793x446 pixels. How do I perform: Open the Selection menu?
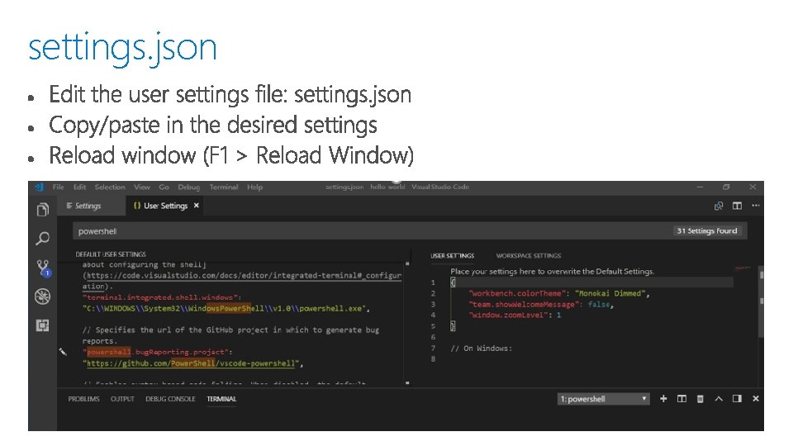tap(110, 187)
